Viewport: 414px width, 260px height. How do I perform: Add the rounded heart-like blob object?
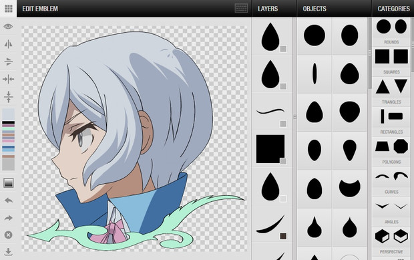(x=350, y=112)
